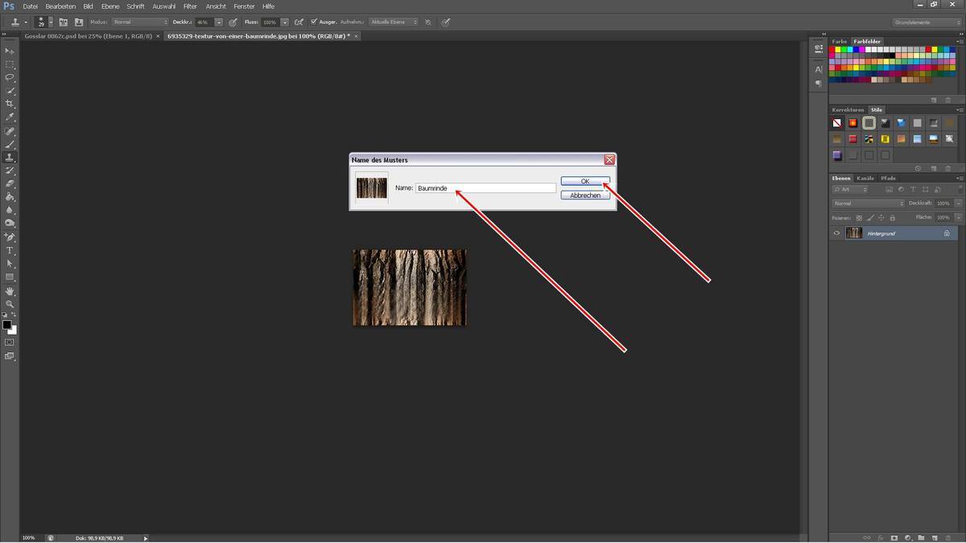Hide the Hintergrund layer with eye icon
The image size is (966, 543).
pyautogui.click(x=836, y=233)
